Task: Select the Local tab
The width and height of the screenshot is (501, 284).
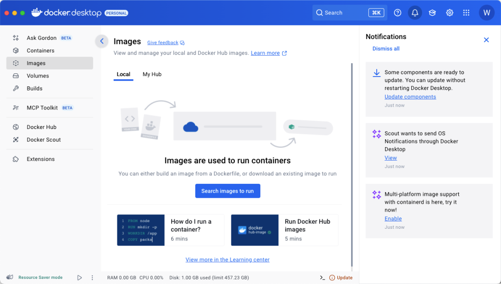Action: click(x=123, y=74)
